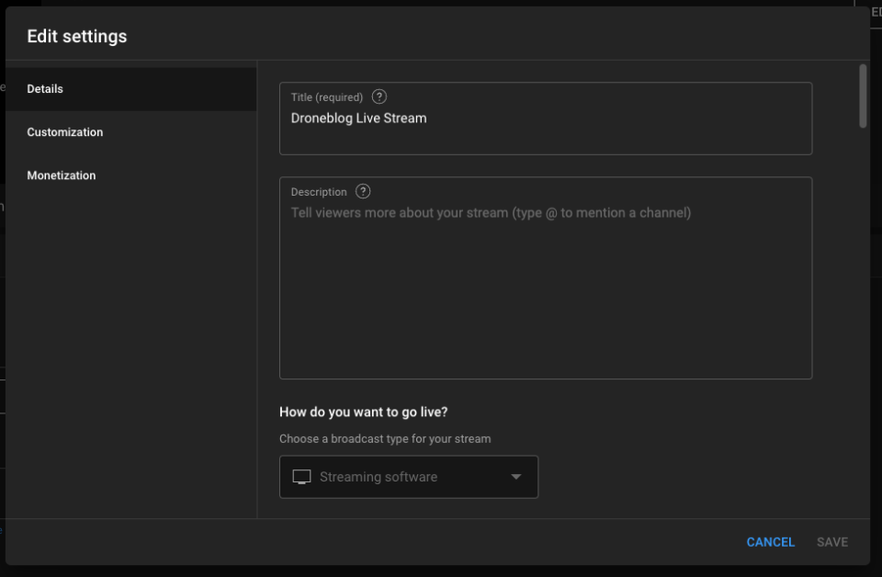Click the 'Title (required)' label
Image resolution: width=882 pixels, height=577 pixels.
pos(327,97)
